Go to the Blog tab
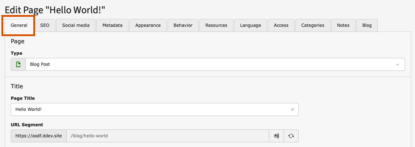415x147 pixels. (x=367, y=25)
